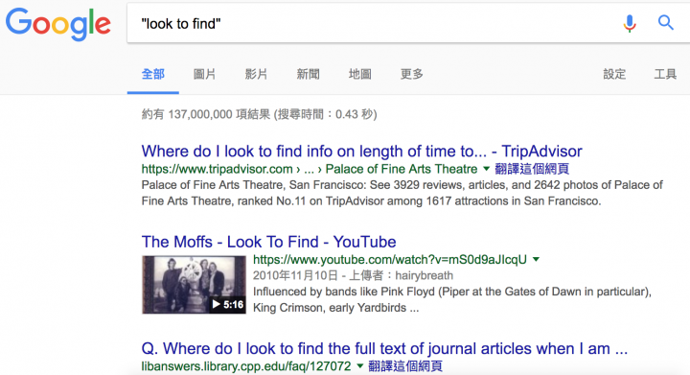Open the 地圖 maps tab
The height and width of the screenshot is (375, 690).
click(359, 74)
